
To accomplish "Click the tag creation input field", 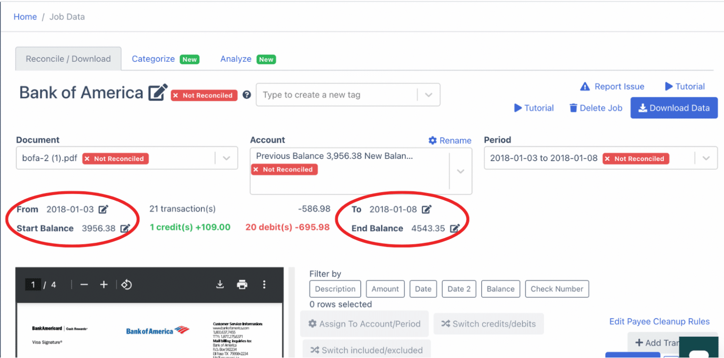I will 337,95.
